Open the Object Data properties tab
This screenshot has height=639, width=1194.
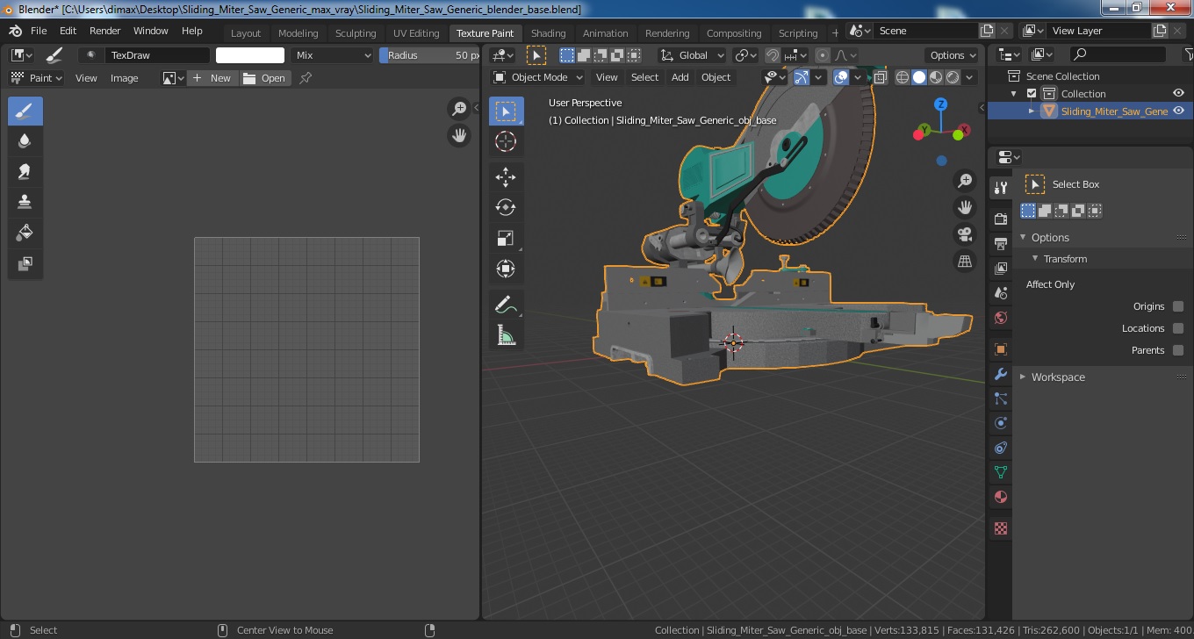tap(1000, 472)
